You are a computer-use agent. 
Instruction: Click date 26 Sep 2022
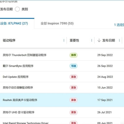pos(105,66)
